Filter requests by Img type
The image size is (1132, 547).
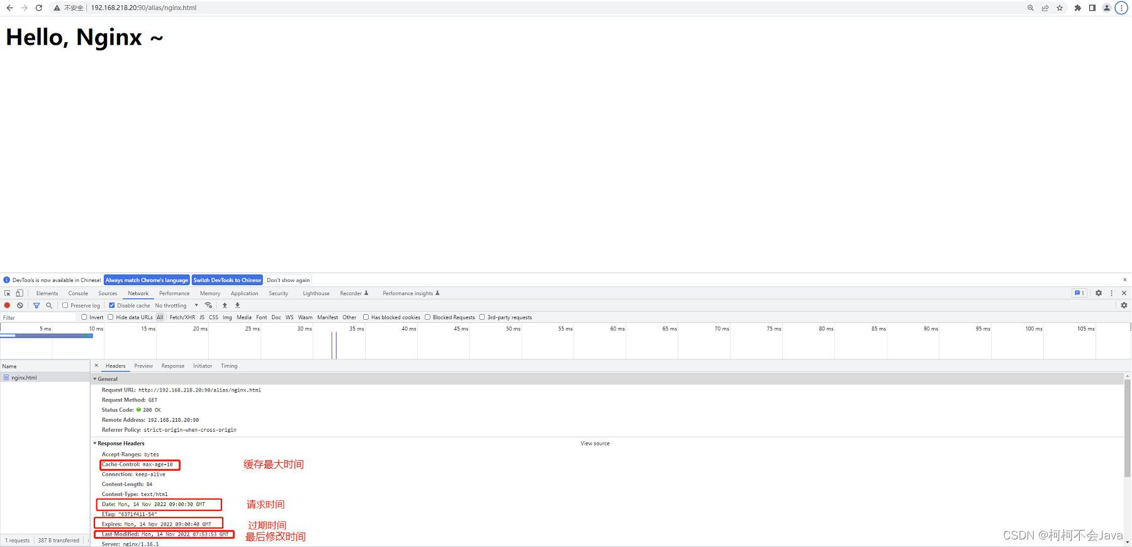coord(227,317)
